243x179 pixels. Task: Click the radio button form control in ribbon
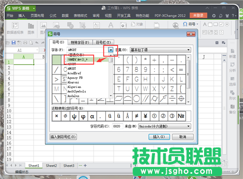[227, 24]
